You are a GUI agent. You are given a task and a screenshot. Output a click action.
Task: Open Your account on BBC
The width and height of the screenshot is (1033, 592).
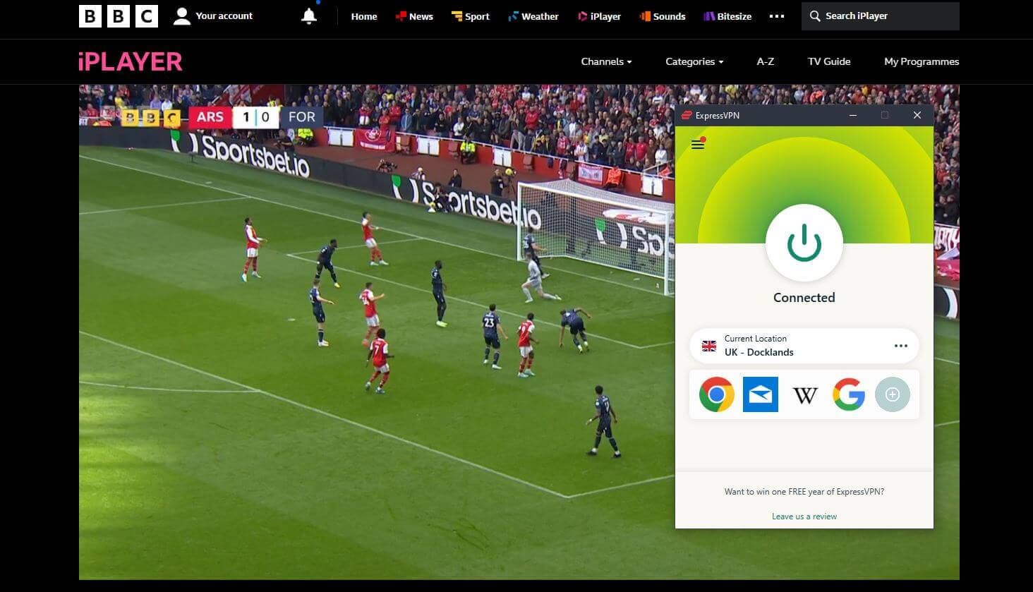(x=214, y=16)
